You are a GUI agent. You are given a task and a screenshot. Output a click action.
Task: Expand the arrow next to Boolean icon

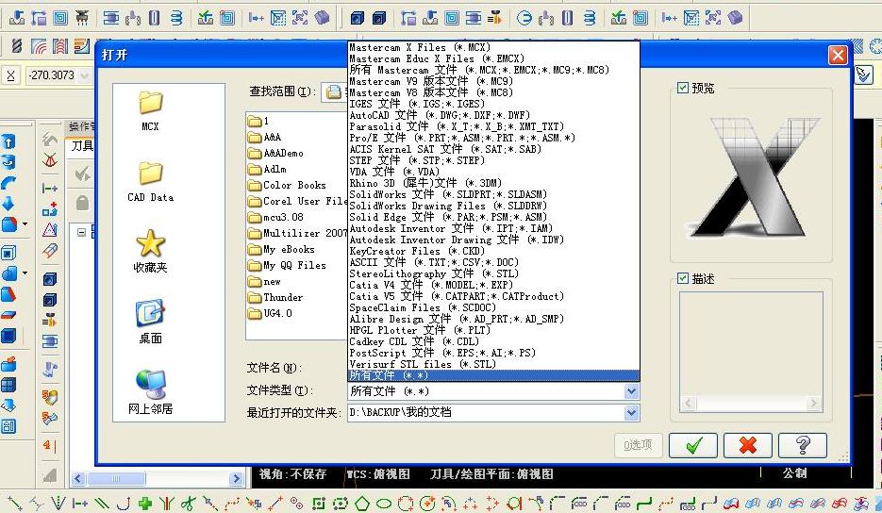25,273
